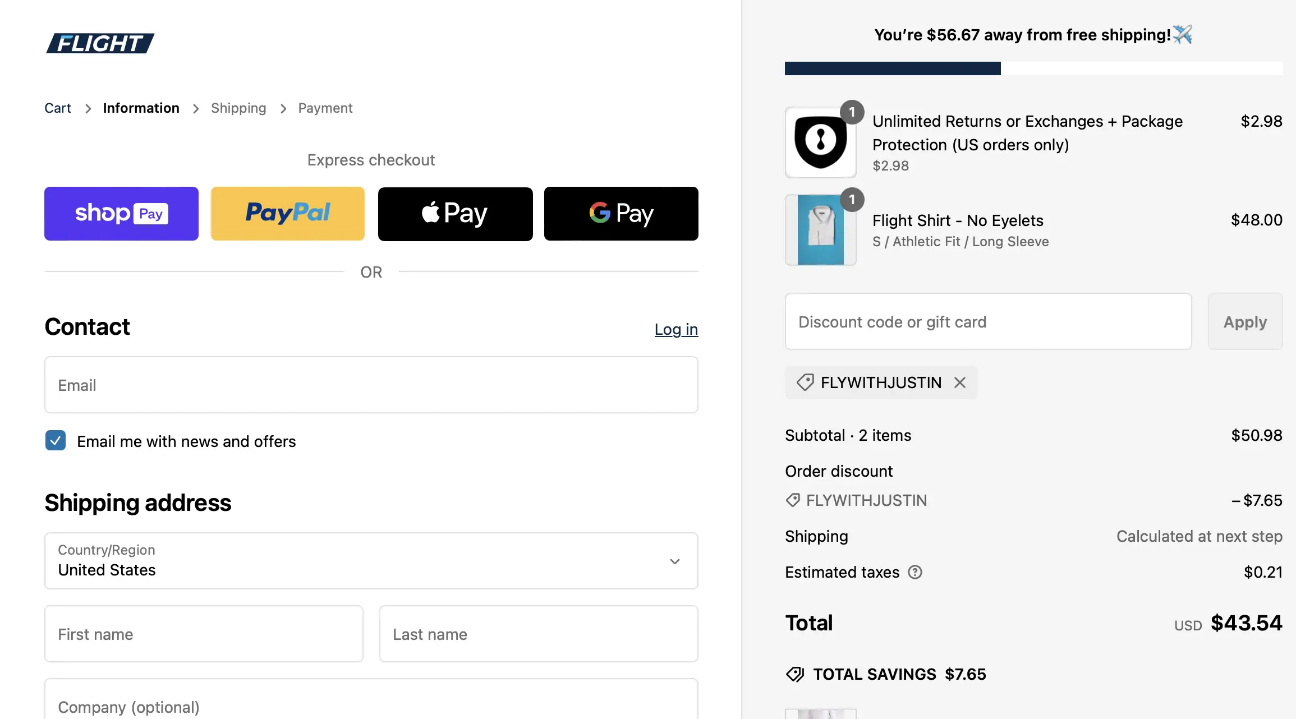Image resolution: width=1296 pixels, height=719 pixels.
Task: Click the package protection shield thumbnail
Action: pyautogui.click(x=820, y=142)
